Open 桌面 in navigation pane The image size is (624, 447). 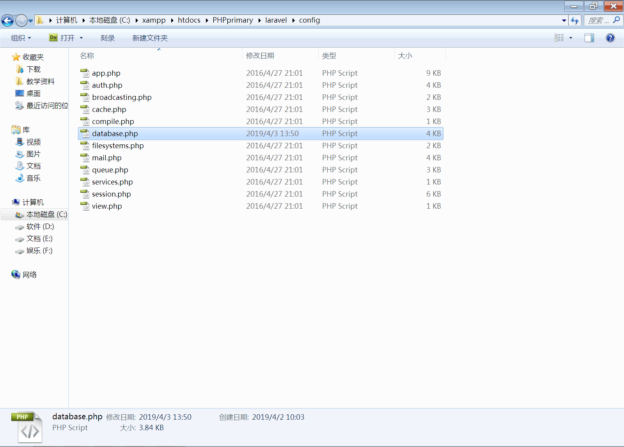coord(28,94)
